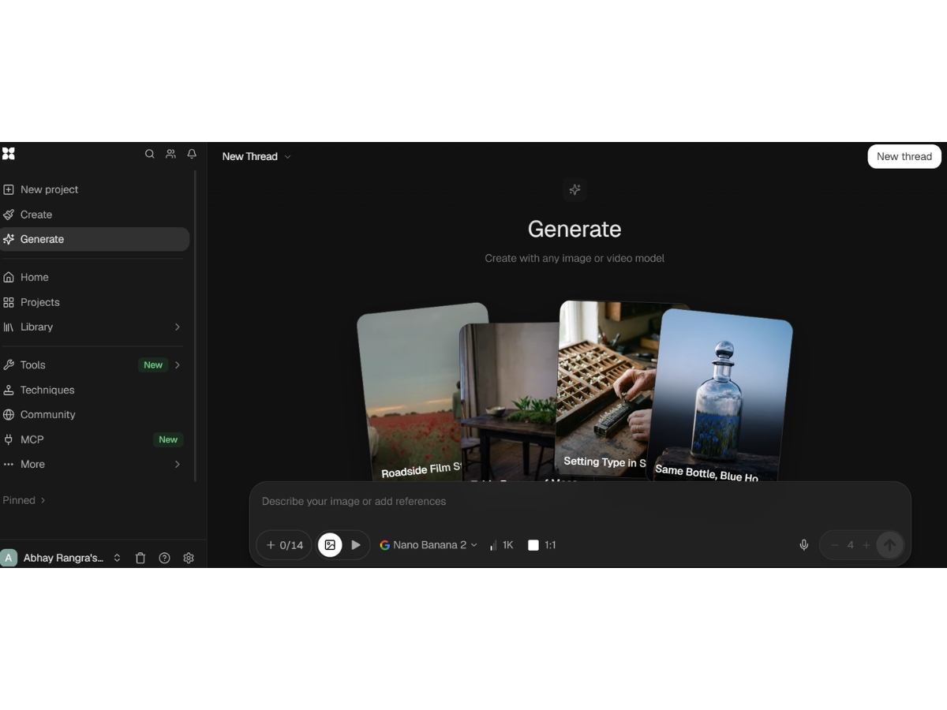
Task: Open the New Thread title dropdown
Action: click(256, 156)
